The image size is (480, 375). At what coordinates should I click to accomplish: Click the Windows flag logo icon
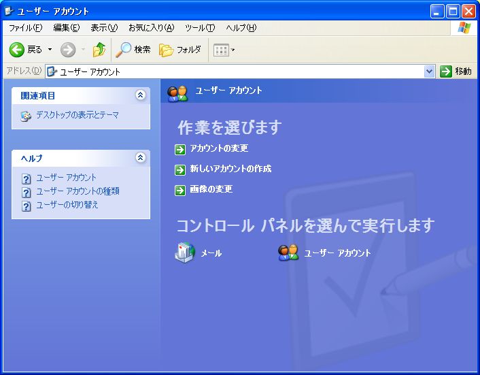coord(464,28)
